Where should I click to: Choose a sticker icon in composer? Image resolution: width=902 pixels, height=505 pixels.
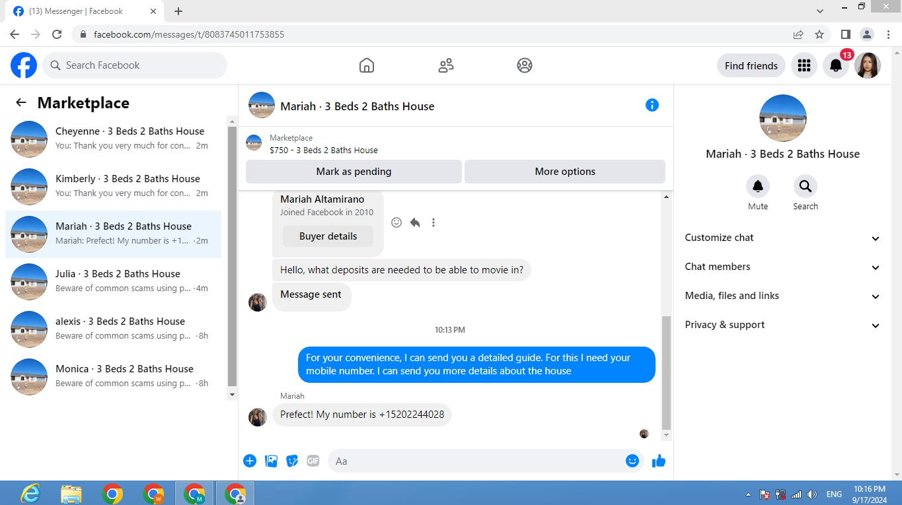tap(292, 461)
